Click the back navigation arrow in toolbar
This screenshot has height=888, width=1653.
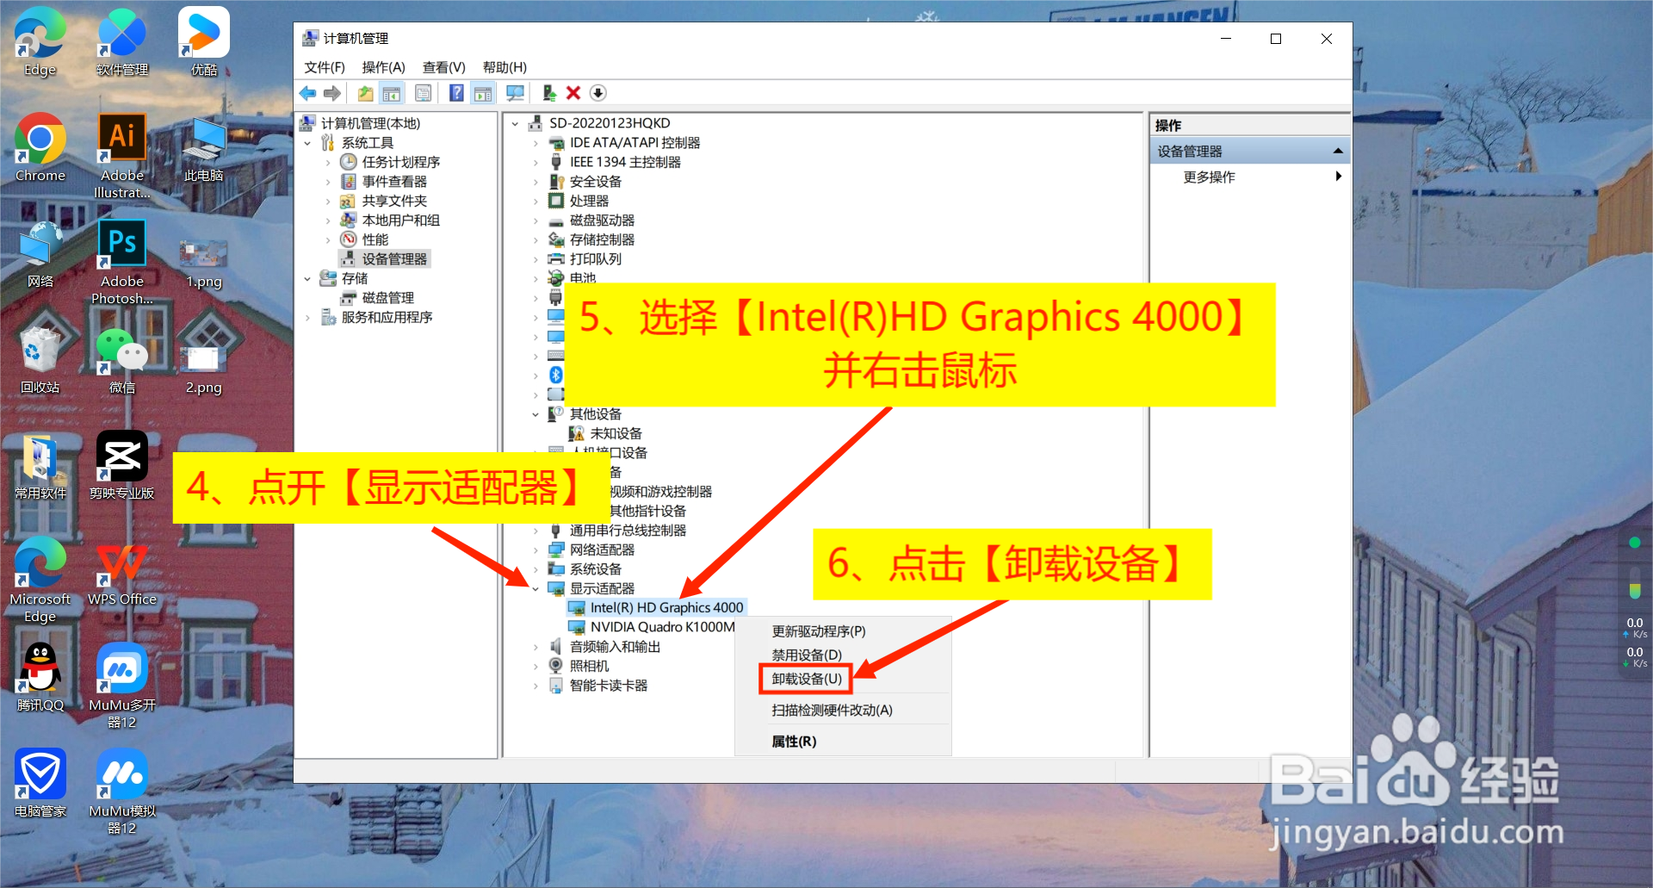pos(307,92)
